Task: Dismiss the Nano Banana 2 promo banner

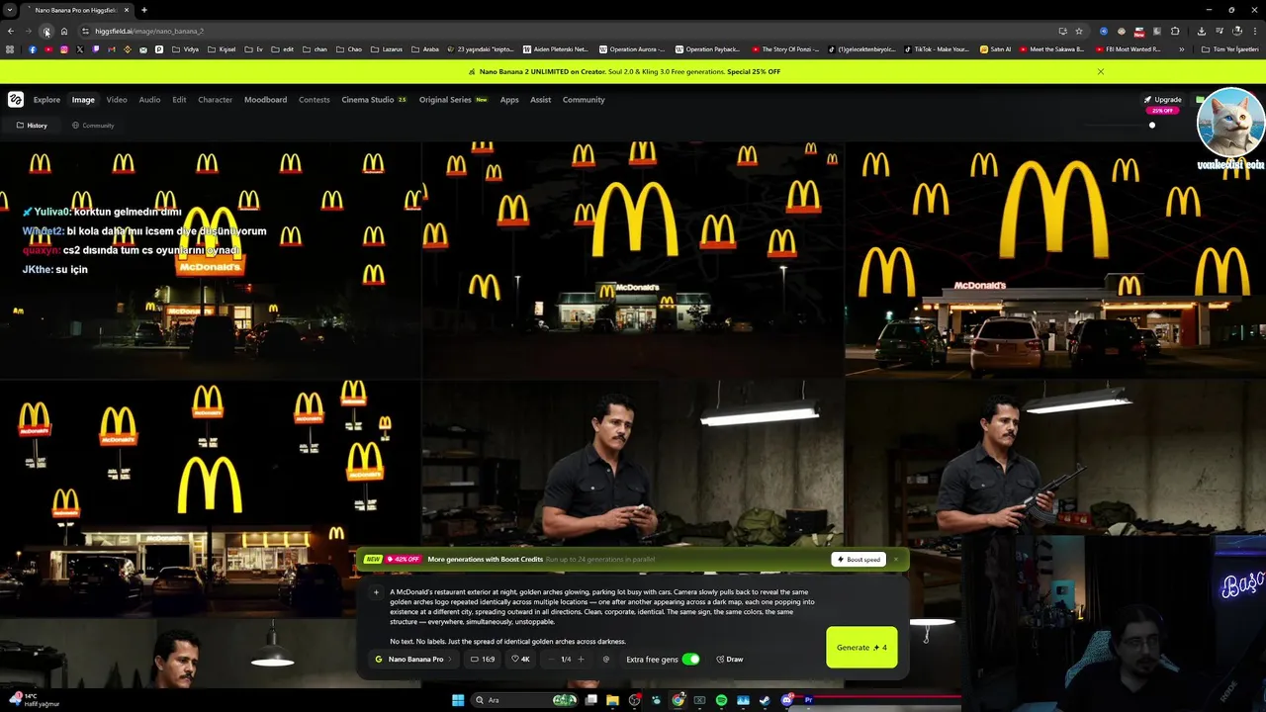Action: tap(1100, 71)
